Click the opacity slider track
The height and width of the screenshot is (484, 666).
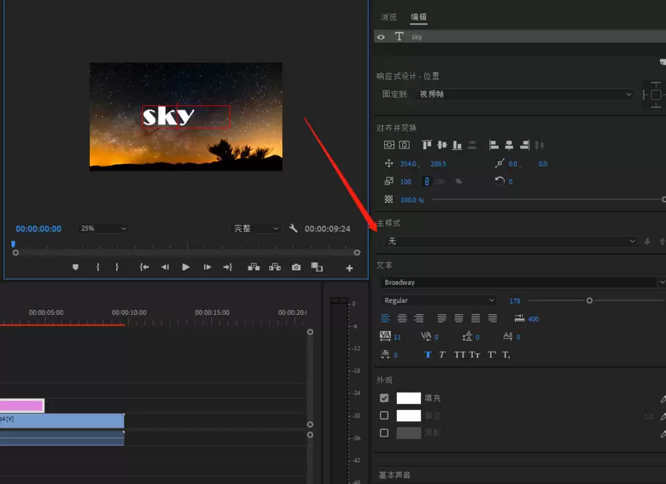tap(547, 200)
